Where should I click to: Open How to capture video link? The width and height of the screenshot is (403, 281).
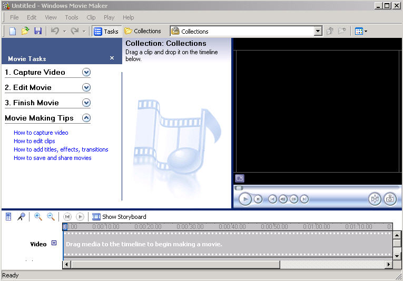coord(41,133)
